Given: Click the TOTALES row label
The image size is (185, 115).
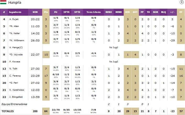Looking at the screenshot, I should click(9, 111).
